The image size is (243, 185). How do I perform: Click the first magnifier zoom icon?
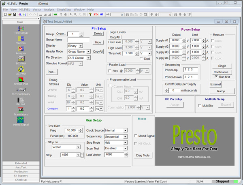tap(71, 15)
